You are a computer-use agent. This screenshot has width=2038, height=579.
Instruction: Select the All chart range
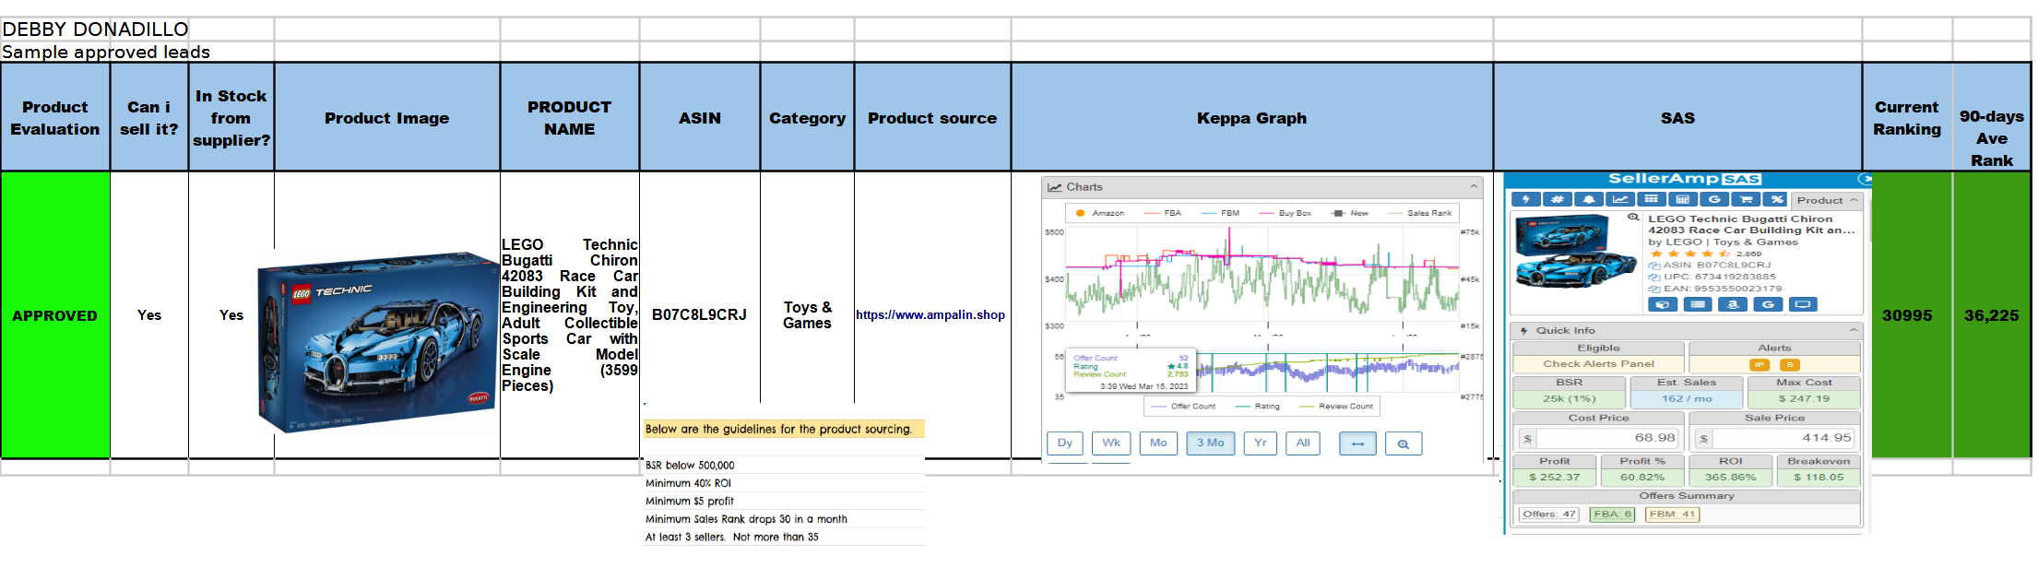tap(1303, 443)
